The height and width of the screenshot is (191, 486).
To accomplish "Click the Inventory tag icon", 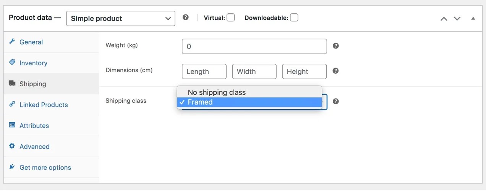I will click(x=12, y=63).
